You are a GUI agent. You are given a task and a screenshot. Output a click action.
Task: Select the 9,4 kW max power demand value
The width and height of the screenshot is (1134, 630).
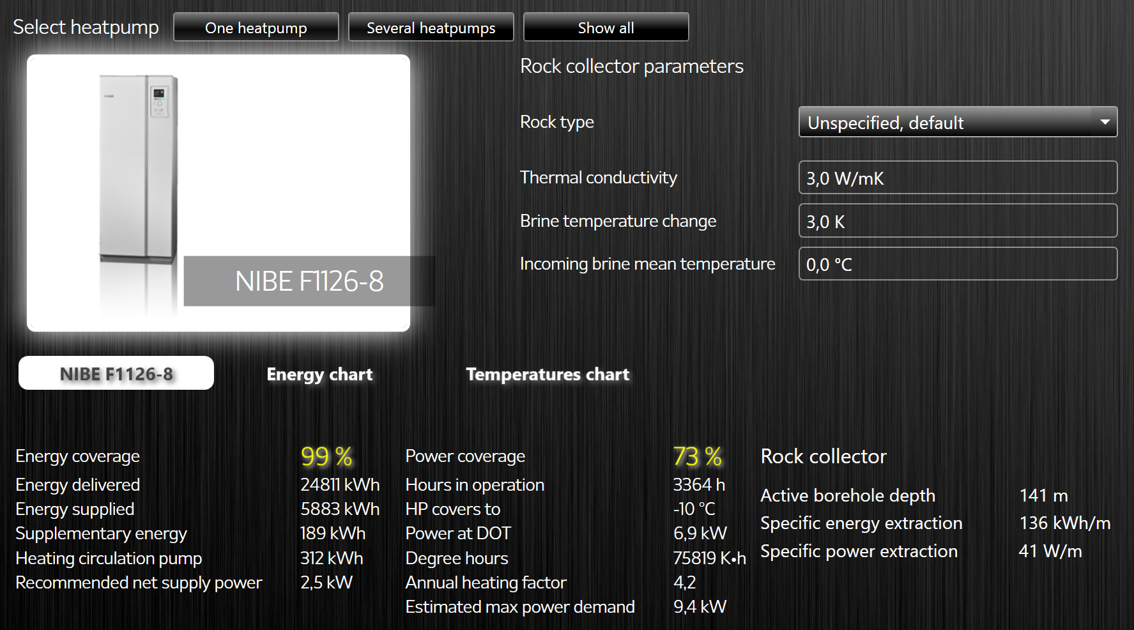coord(700,607)
